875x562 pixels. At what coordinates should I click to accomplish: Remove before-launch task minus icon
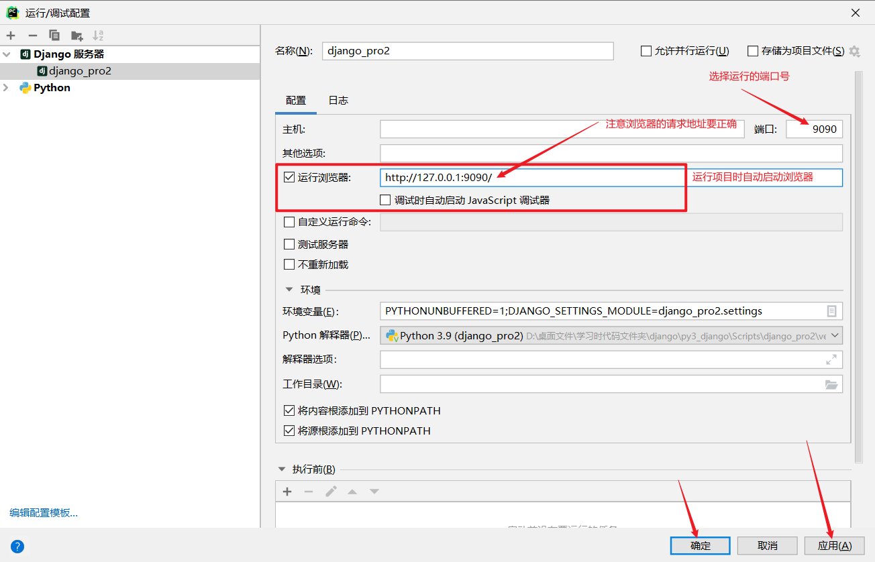309,492
